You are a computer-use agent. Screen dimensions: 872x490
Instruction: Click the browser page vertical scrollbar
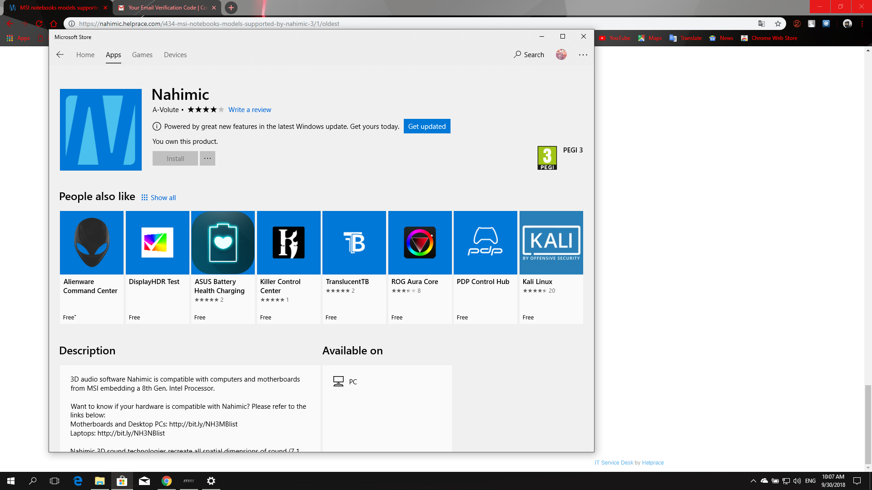point(868,424)
